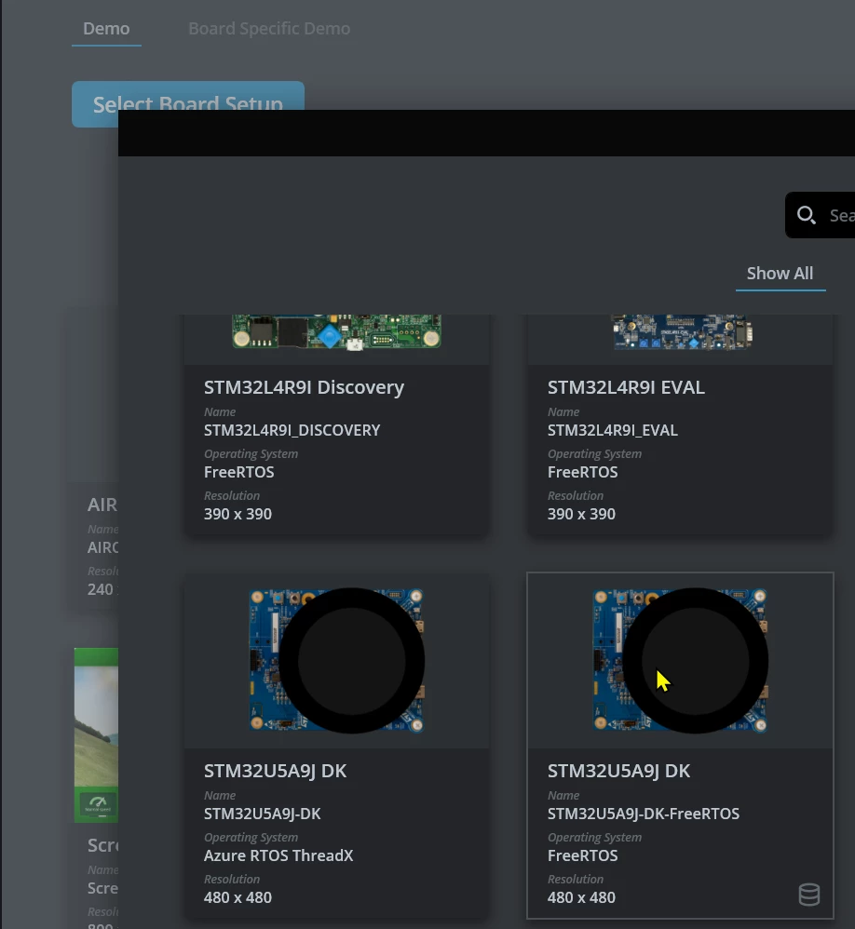Image resolution: width=855 pixels, height=929 pixels.
Task: Select the STM32U5A9J-DK name text
Action: pyautogui.click(x=262, y=814)
